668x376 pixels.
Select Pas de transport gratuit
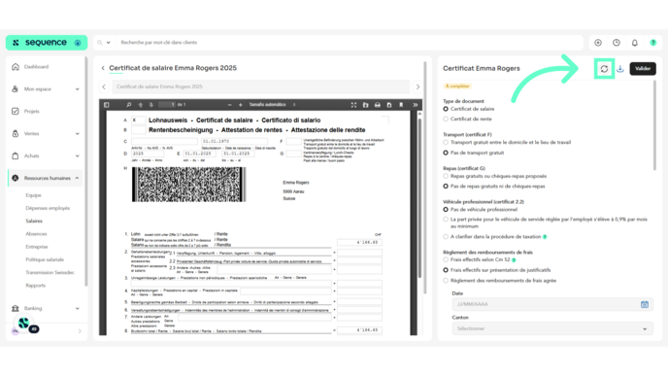click(446, 153)
